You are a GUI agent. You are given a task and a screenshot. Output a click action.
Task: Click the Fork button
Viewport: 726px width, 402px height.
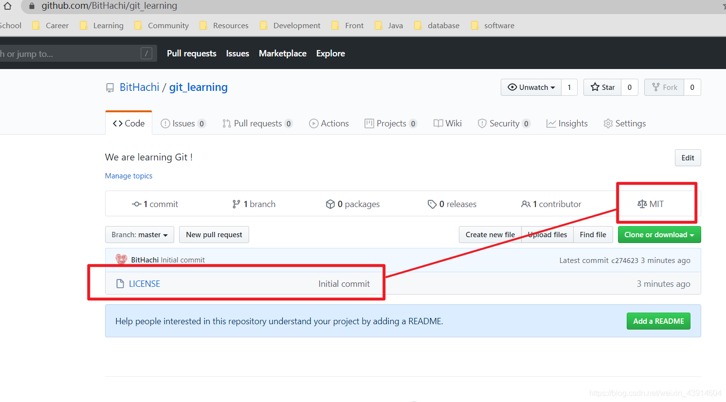(664, 87)
